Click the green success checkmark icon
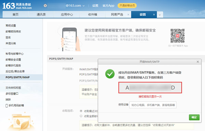The image size is (205, 131). click(110, 74)
